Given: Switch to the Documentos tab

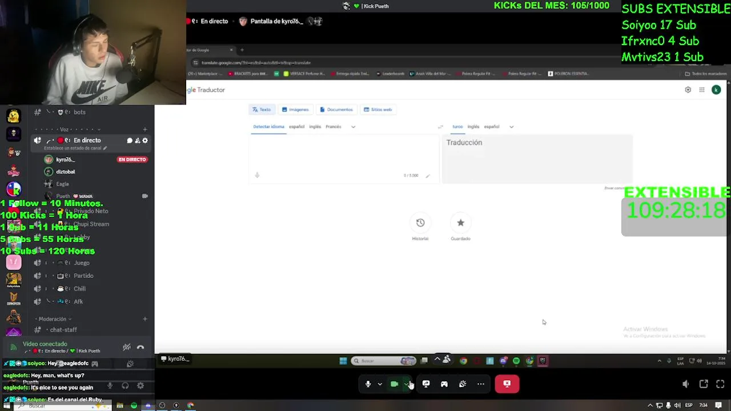Looking at the screenshot, I should [336, 110].
